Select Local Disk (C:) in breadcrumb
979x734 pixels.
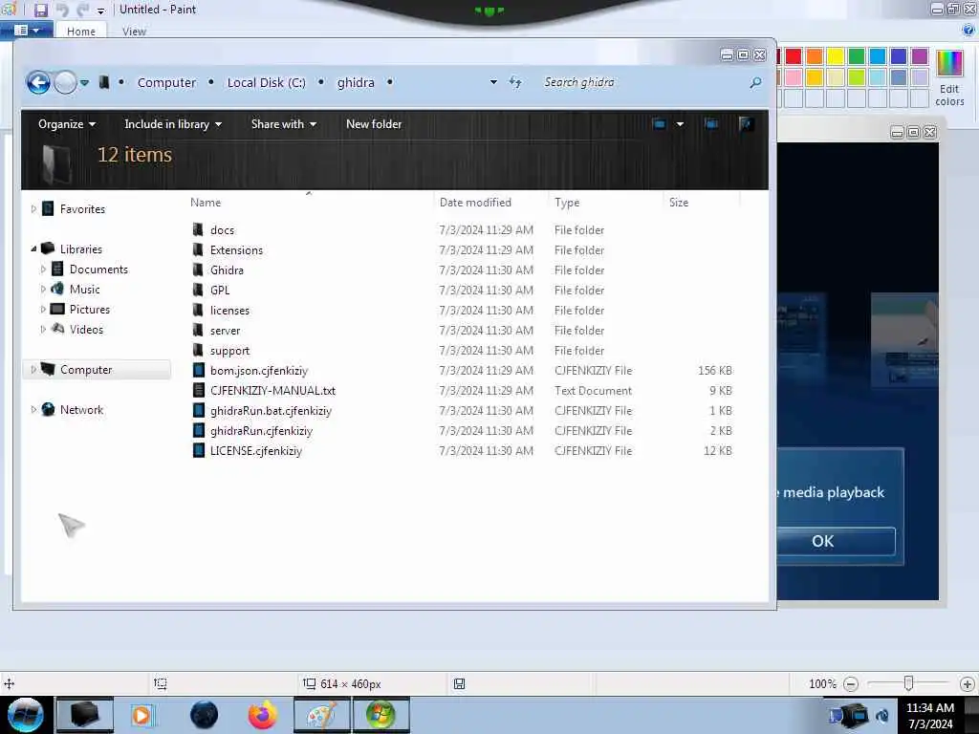click(x=267, y=82)
